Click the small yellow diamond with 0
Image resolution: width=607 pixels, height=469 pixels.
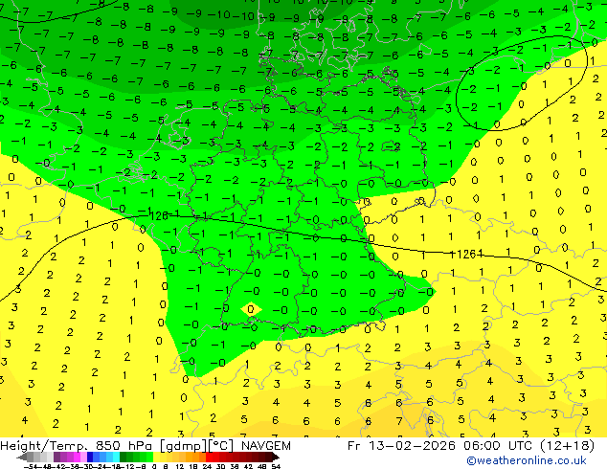coord(251,309)
